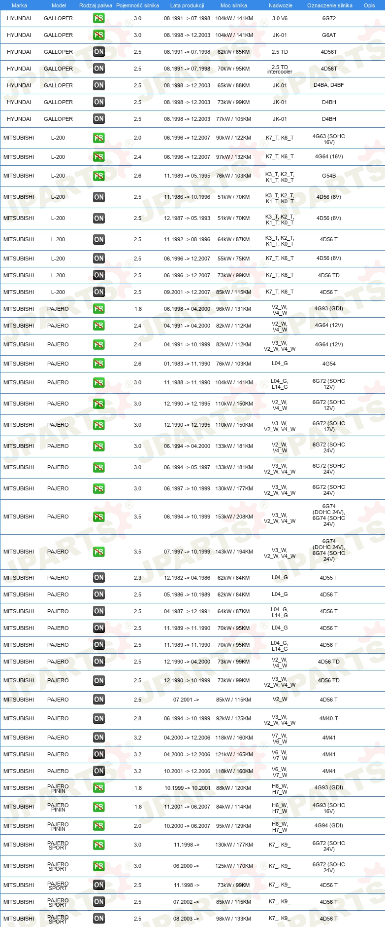Click the 2.5 TD intercooler cell

tap(280, 70)
